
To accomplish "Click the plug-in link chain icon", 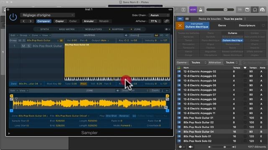I will click(167, 21).
